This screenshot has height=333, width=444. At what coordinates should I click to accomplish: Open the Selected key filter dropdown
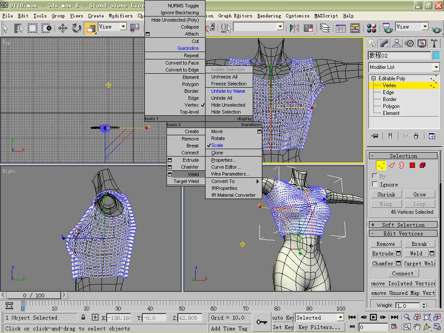pos(341,317)
